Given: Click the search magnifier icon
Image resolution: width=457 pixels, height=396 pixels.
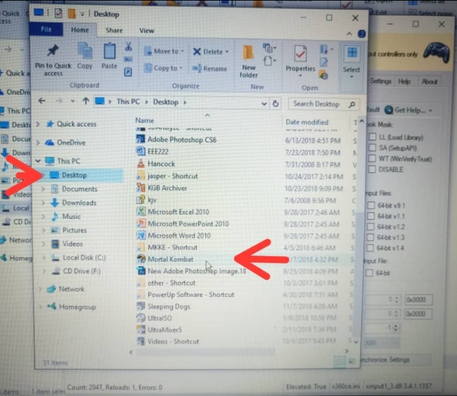Looking at the screenshot, I should 352,104.
